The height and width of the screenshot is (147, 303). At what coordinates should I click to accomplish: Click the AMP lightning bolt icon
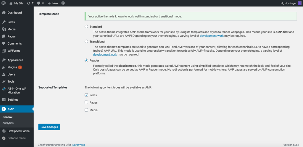(4, 109)
